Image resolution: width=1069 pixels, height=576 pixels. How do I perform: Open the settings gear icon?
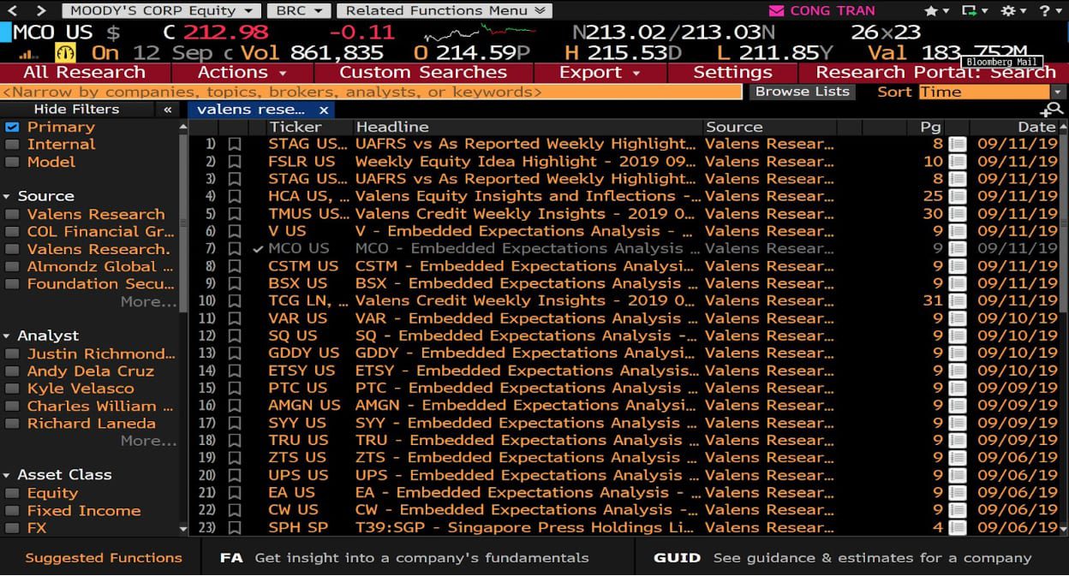[x=1008, y=11]
